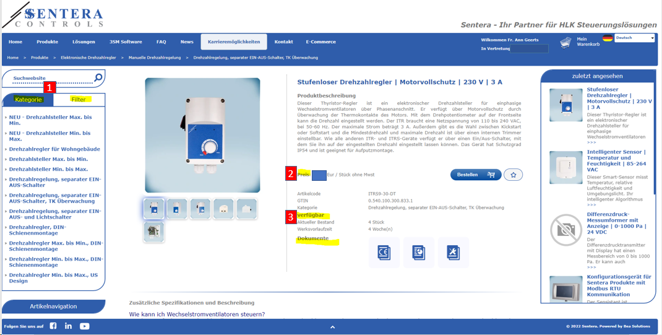Viewport: 662px width, 335px height.
Task: Open Drehzahlregelung, separater EIN-AUS- und Lichtschalter category
Action: point(55,214)
